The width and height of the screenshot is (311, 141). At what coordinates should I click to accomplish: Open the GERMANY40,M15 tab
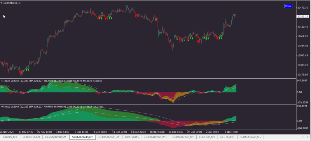(156, 137)
